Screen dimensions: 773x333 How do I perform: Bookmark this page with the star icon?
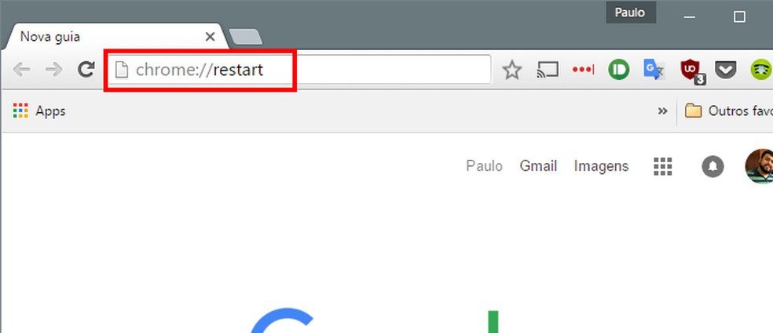point(512,71)
